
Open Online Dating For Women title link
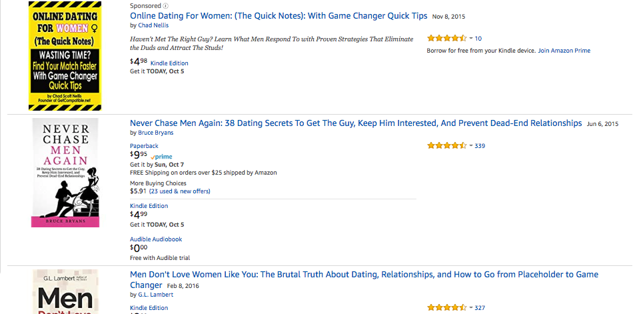(x=279, y=16)
